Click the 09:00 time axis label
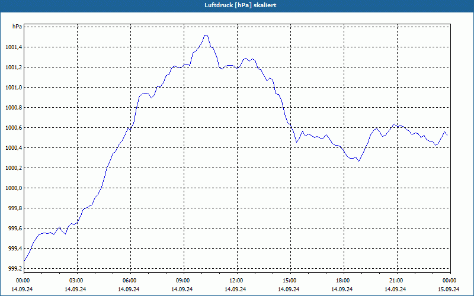Viewport: 474px width, 296px height. (184, 281)
